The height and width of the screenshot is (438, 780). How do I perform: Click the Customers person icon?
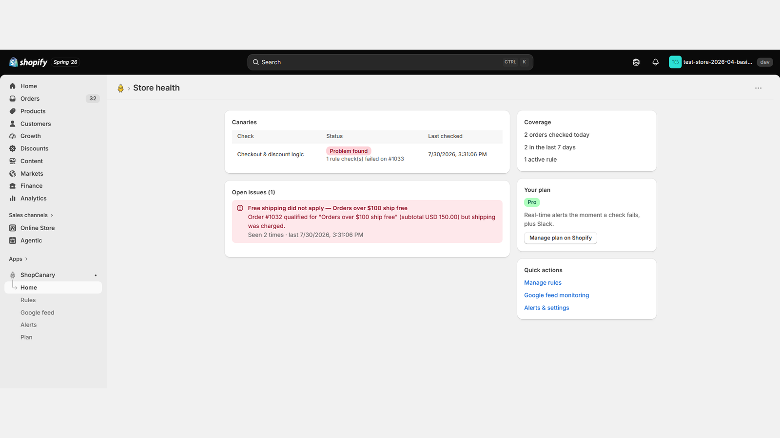13,124
